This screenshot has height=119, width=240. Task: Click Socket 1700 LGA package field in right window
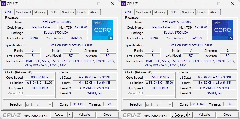point(176,33)
